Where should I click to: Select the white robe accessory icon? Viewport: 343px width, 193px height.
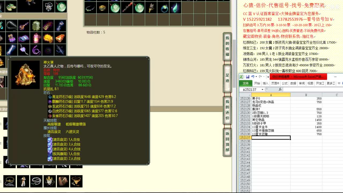23,181
